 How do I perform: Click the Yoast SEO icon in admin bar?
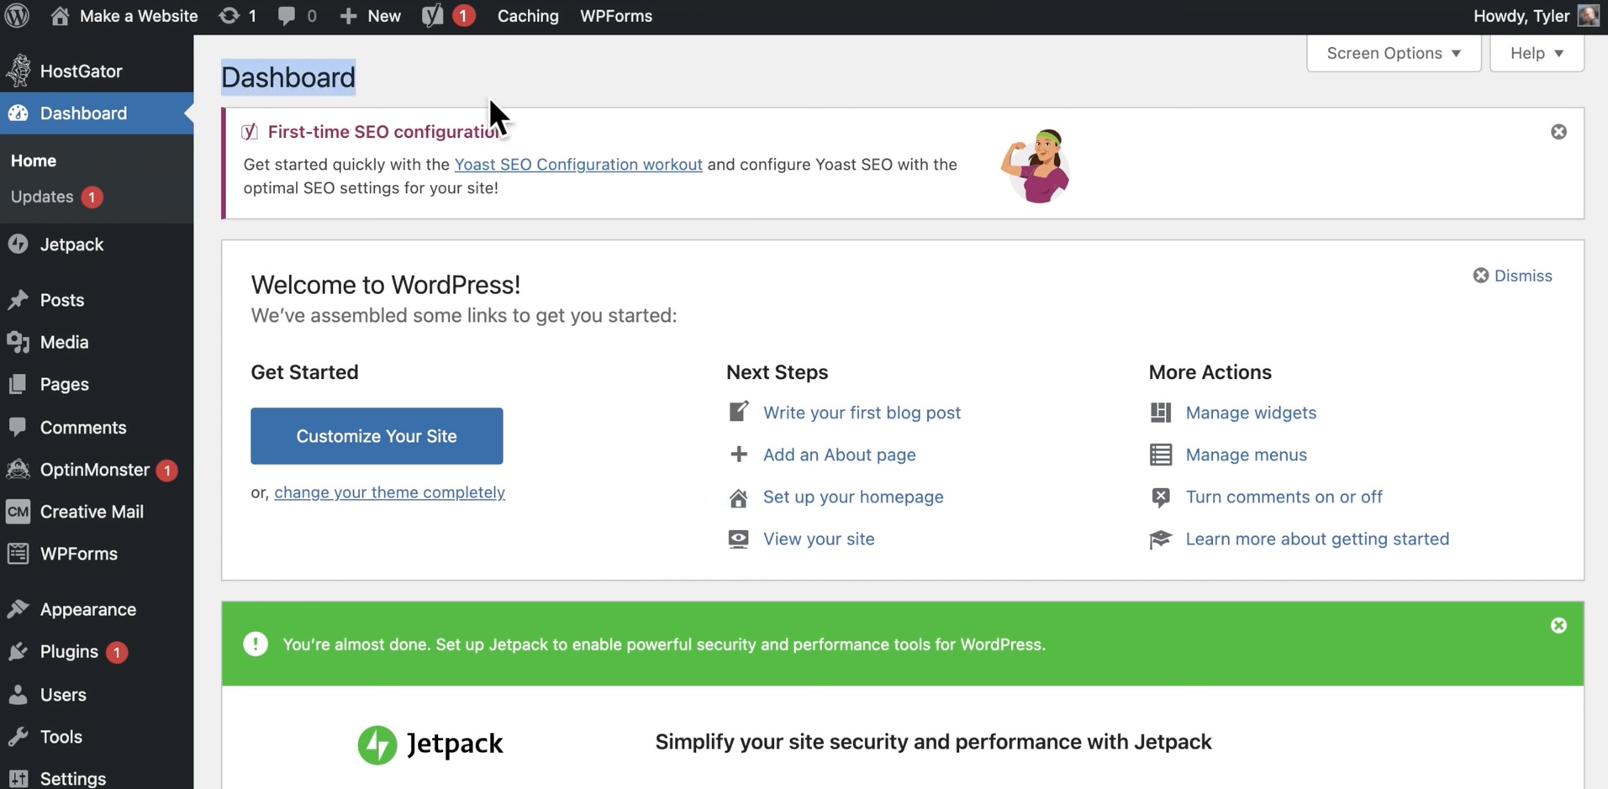(x=432, y=15)
